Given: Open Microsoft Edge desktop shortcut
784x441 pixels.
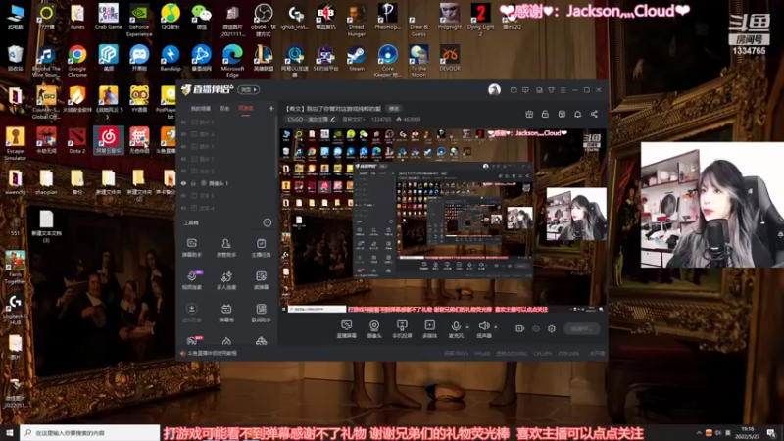Looking at the screenshot, I should tap(232, 62).
